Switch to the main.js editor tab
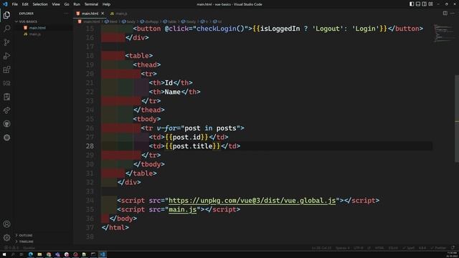This screenshot has height=258, width=459. [x=119, y=14]
